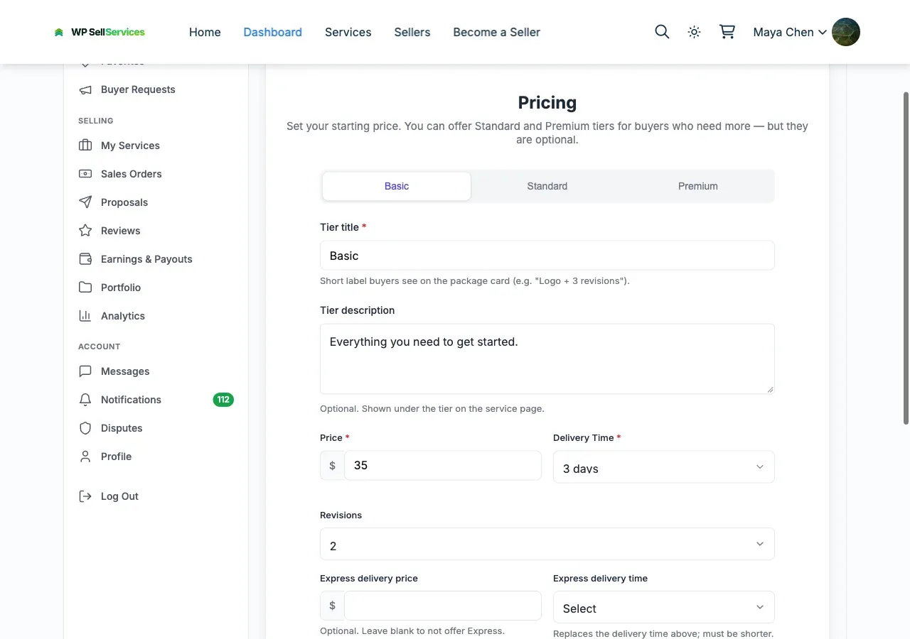Open the Become a Seller link
This screenshot has width=910, height=639.
tap(497, 32)
